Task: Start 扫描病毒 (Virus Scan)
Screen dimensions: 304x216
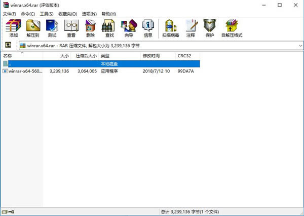Action: (171, 28)
